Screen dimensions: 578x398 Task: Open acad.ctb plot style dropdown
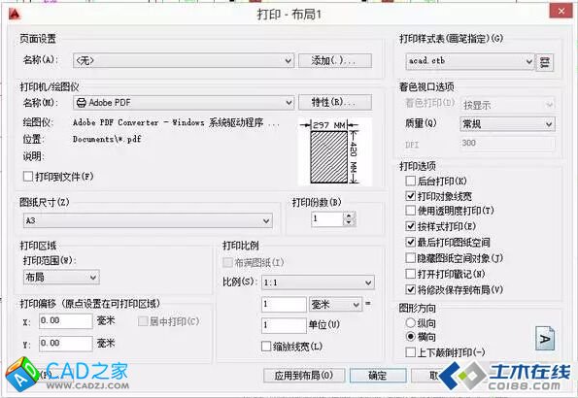(470, 61)
